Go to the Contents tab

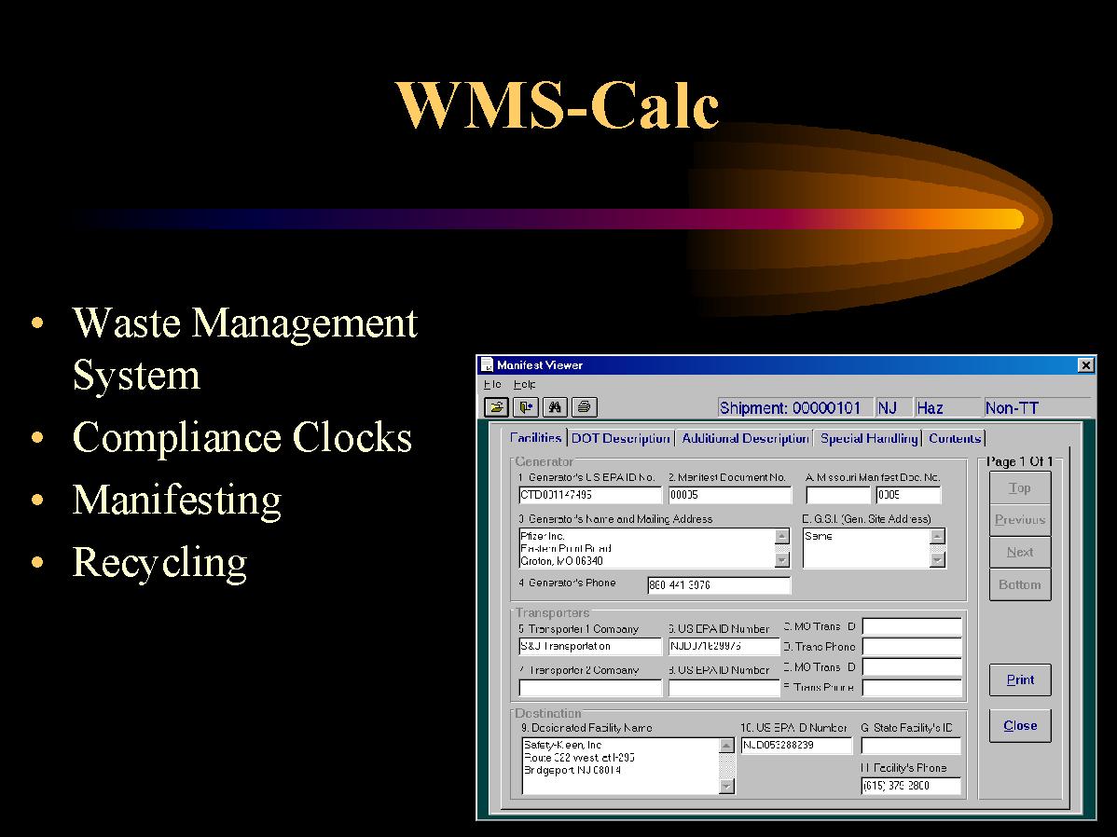click(955, 438)
